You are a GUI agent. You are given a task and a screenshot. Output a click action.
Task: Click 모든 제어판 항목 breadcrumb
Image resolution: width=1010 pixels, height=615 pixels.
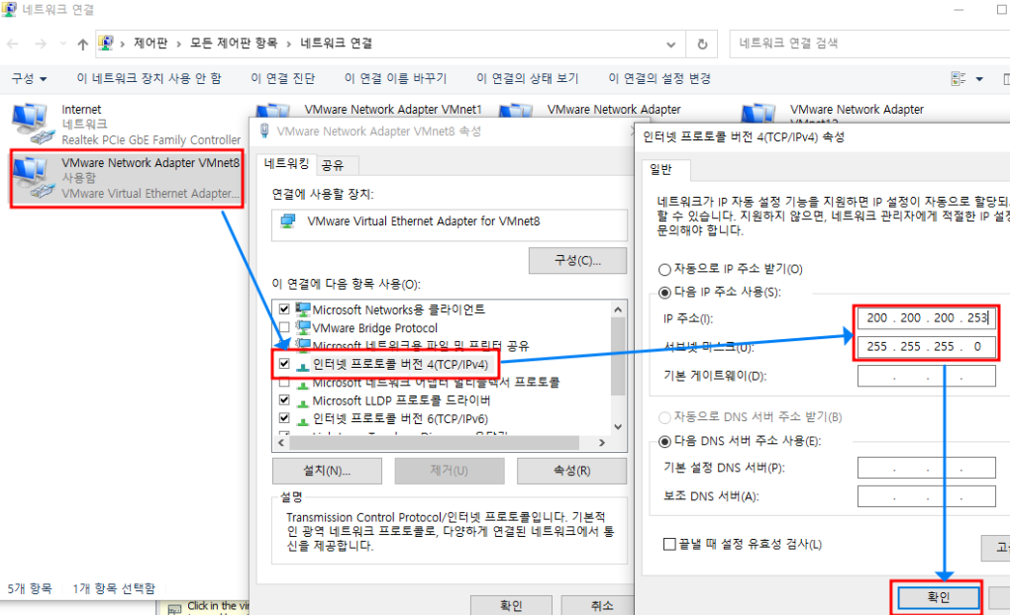tap(233, 44)
